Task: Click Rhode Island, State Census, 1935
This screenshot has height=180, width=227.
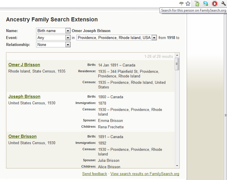Action: click(37, 71)
